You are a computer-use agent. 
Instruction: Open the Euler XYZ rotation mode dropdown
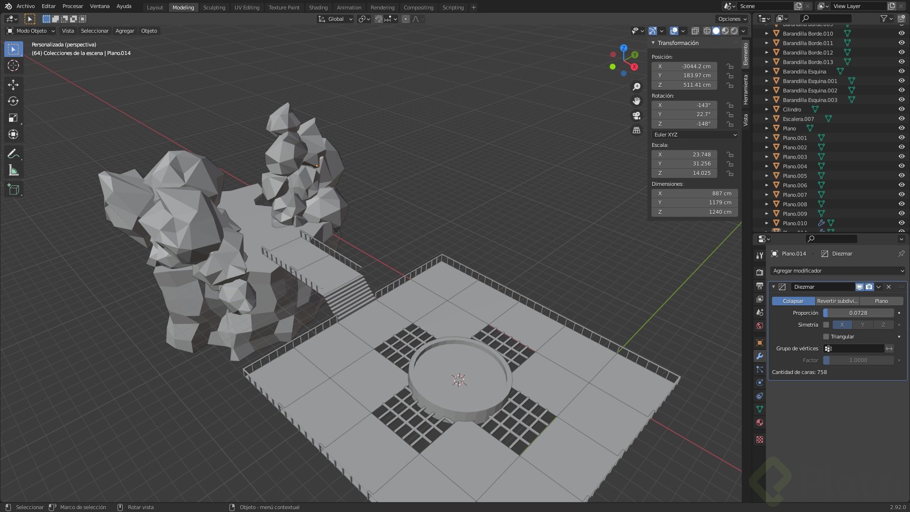(694, 135)
